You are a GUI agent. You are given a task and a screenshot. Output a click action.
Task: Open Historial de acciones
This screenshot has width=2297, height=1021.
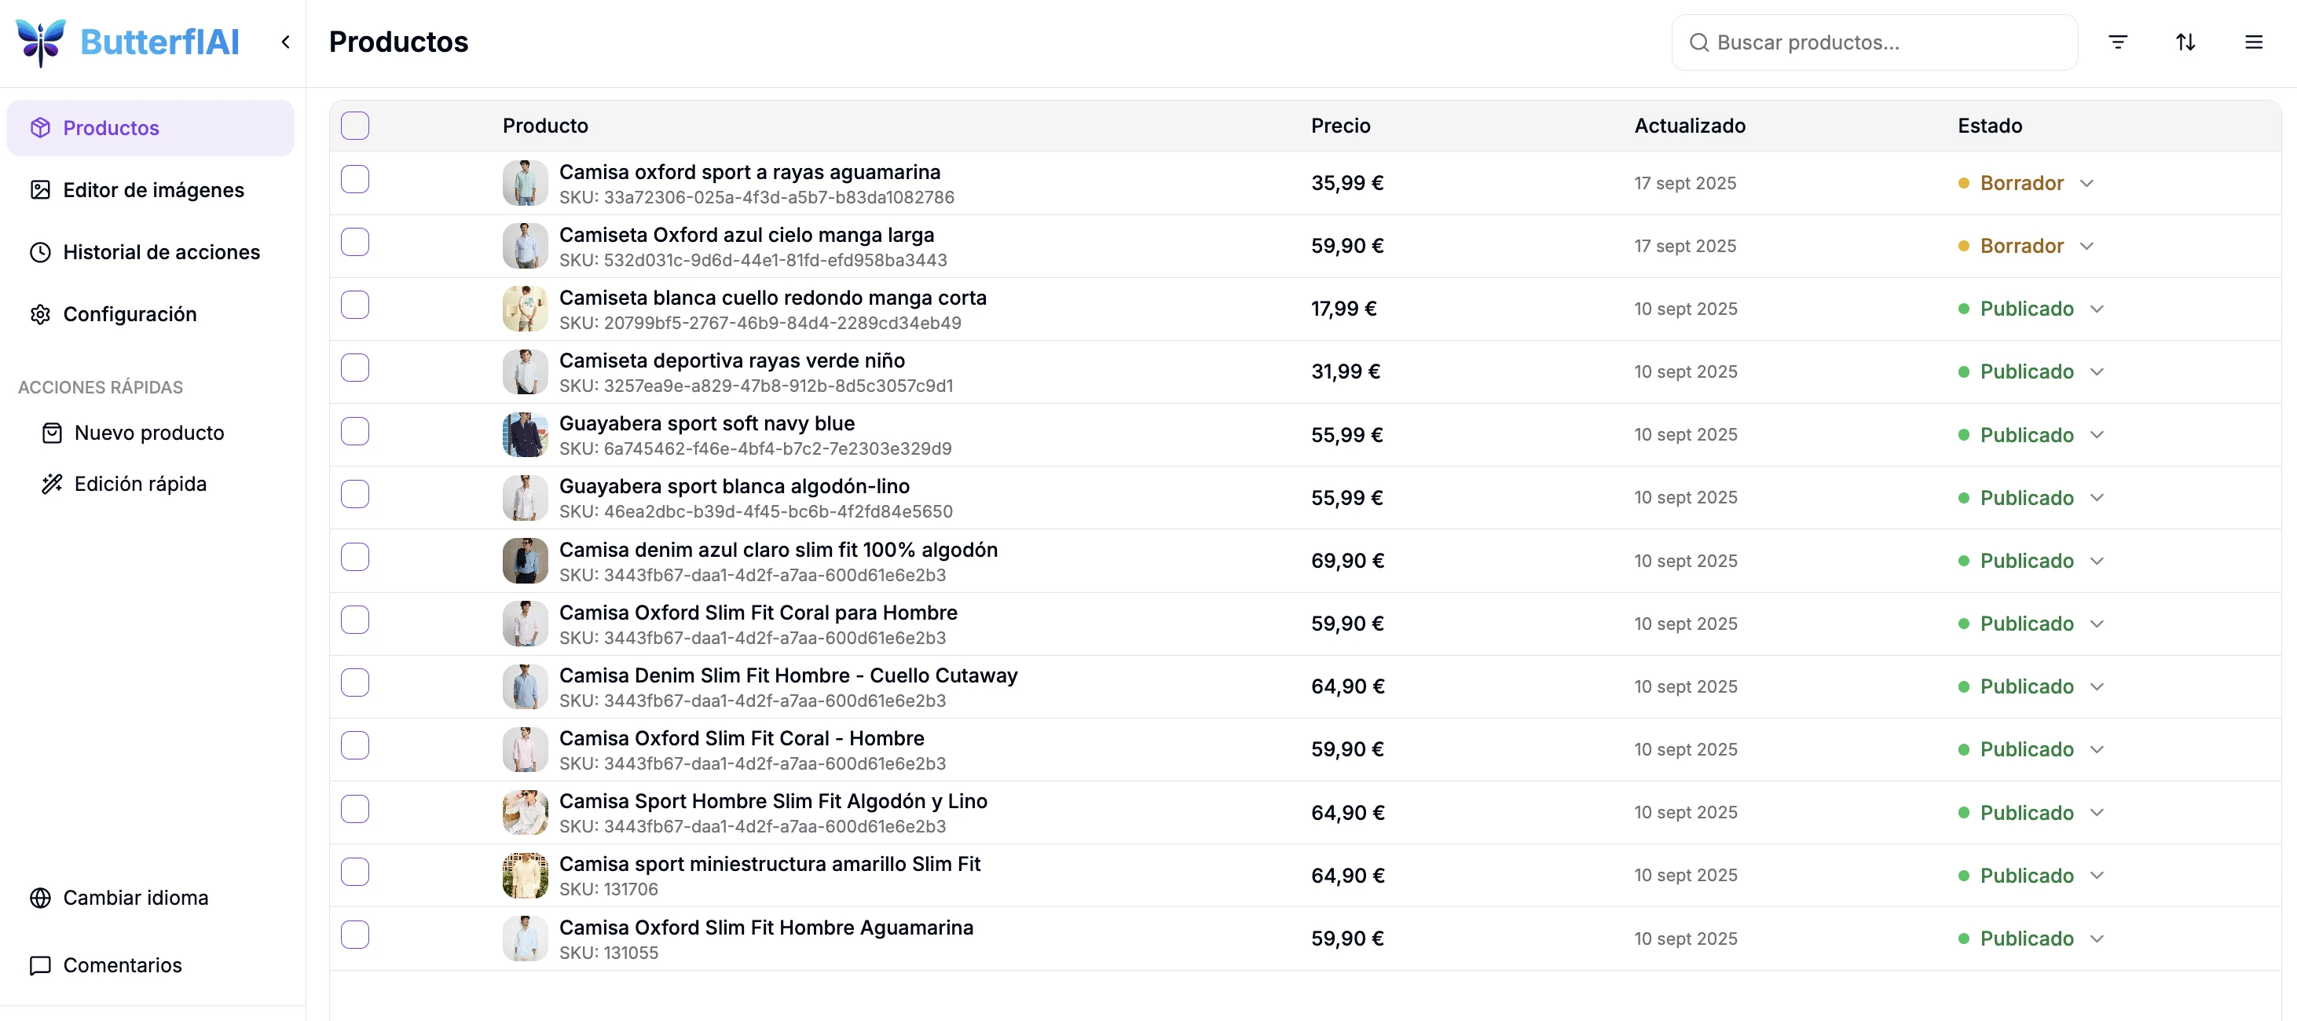tap(160, 252)
